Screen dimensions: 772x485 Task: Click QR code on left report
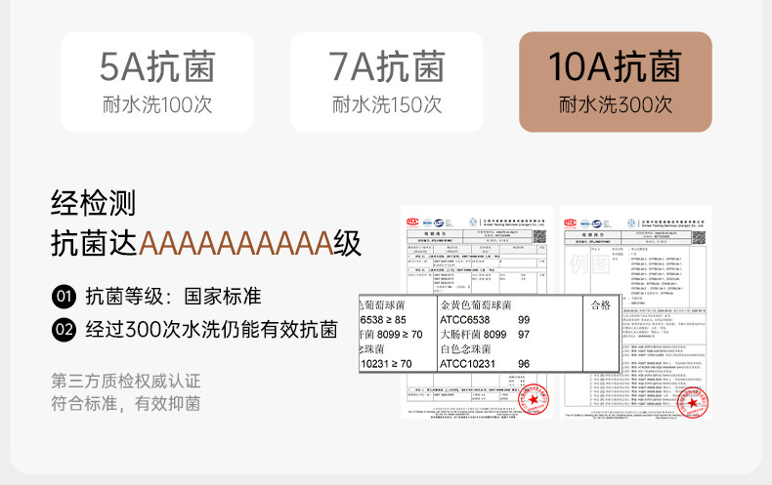click(x=539, y=236)
